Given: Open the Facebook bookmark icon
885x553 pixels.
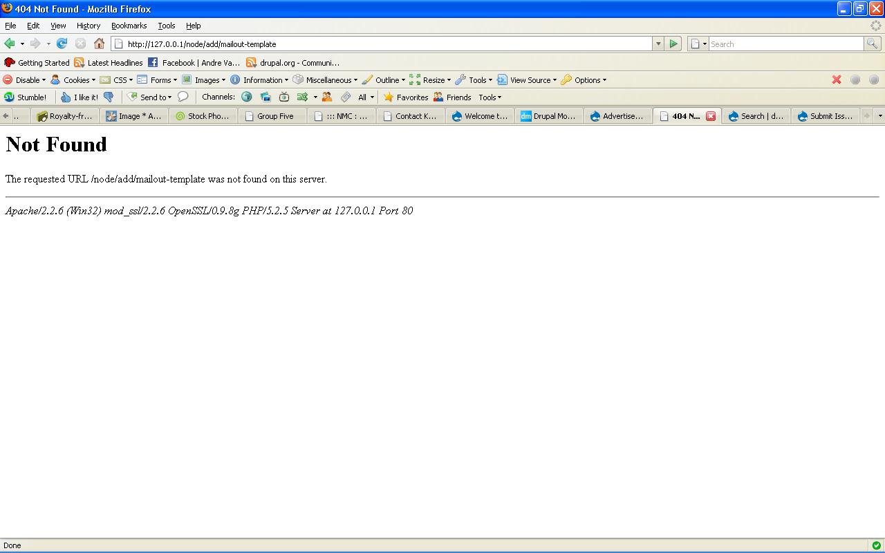Looking at the screenshot, I should pos(151,62).
